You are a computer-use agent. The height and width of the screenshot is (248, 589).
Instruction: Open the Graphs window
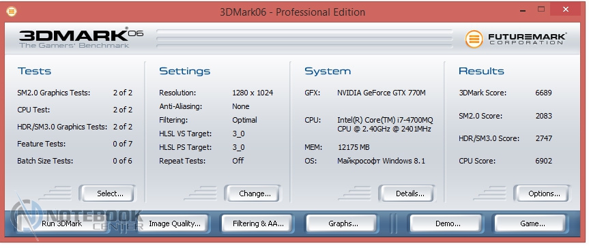[x=343, y=223]
